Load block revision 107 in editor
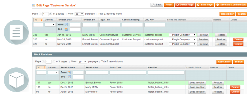This screenshot has width=250, height=97. coord(197,83)
